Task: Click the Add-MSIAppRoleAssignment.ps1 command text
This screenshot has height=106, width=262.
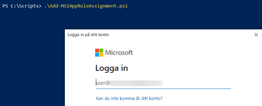Action: pyautogui.click(x=86, y=6)
